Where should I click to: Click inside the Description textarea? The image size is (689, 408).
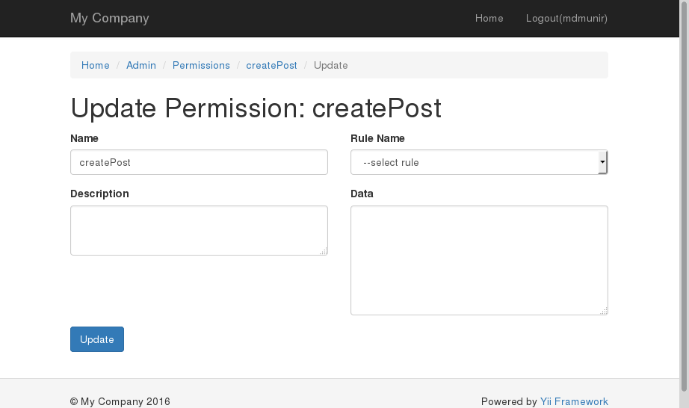coord(199,230)
